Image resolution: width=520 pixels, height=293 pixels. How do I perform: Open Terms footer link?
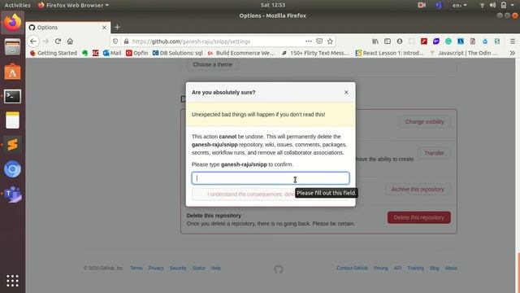coord(136,268)
